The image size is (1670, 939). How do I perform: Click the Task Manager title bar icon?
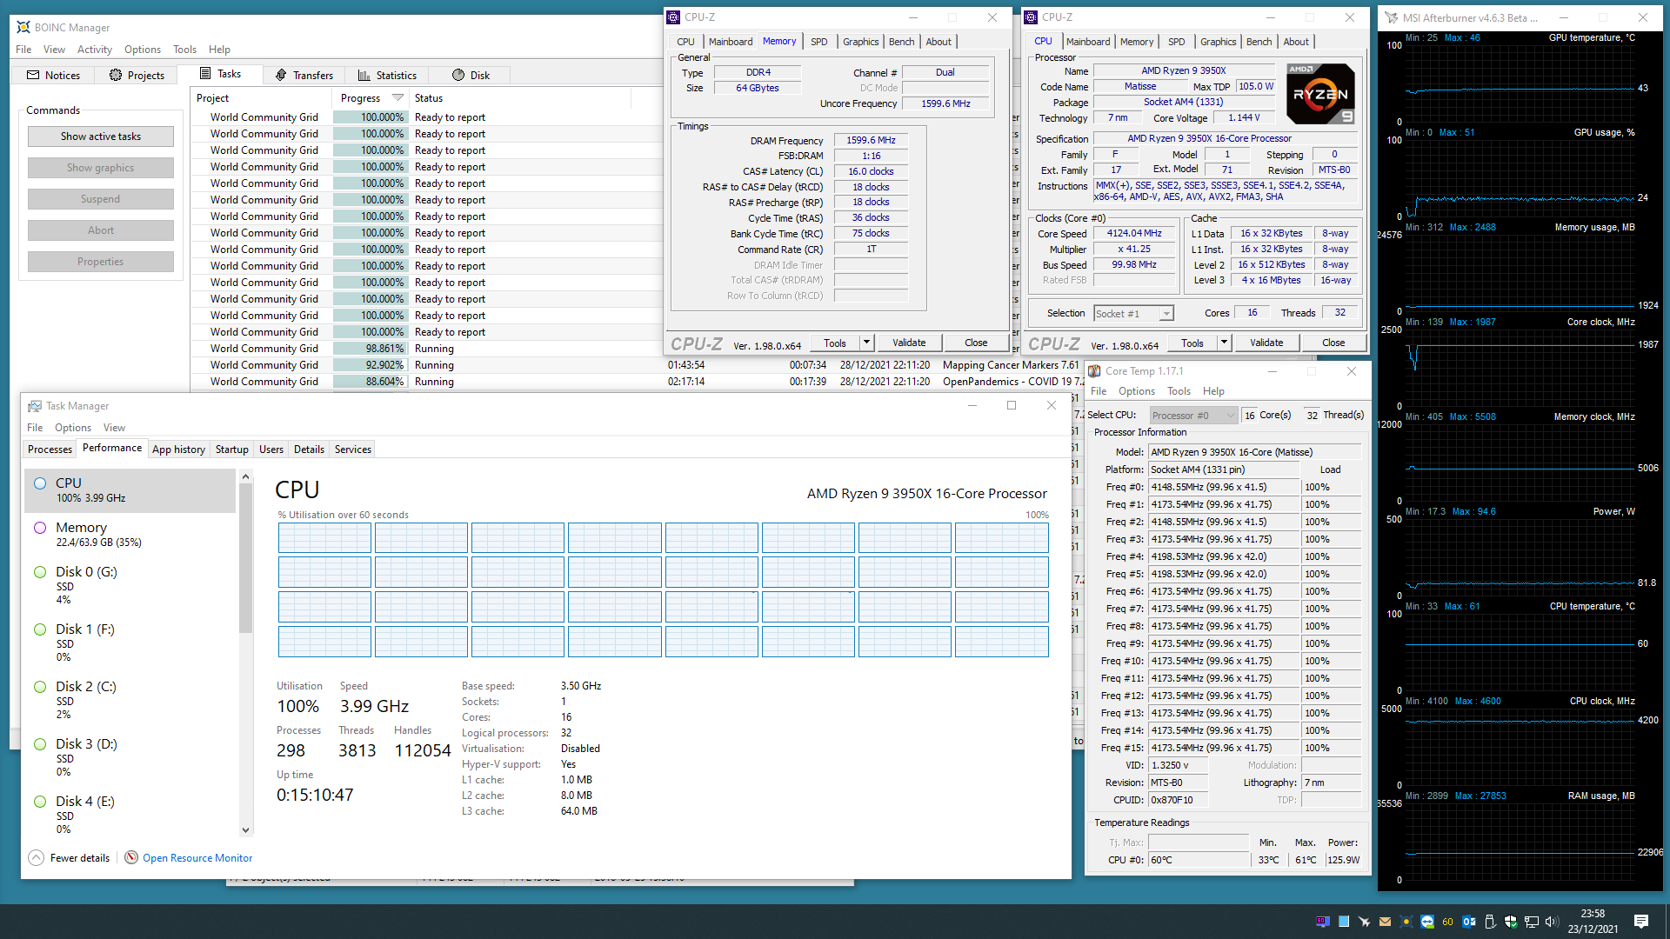tap(35, 406)
